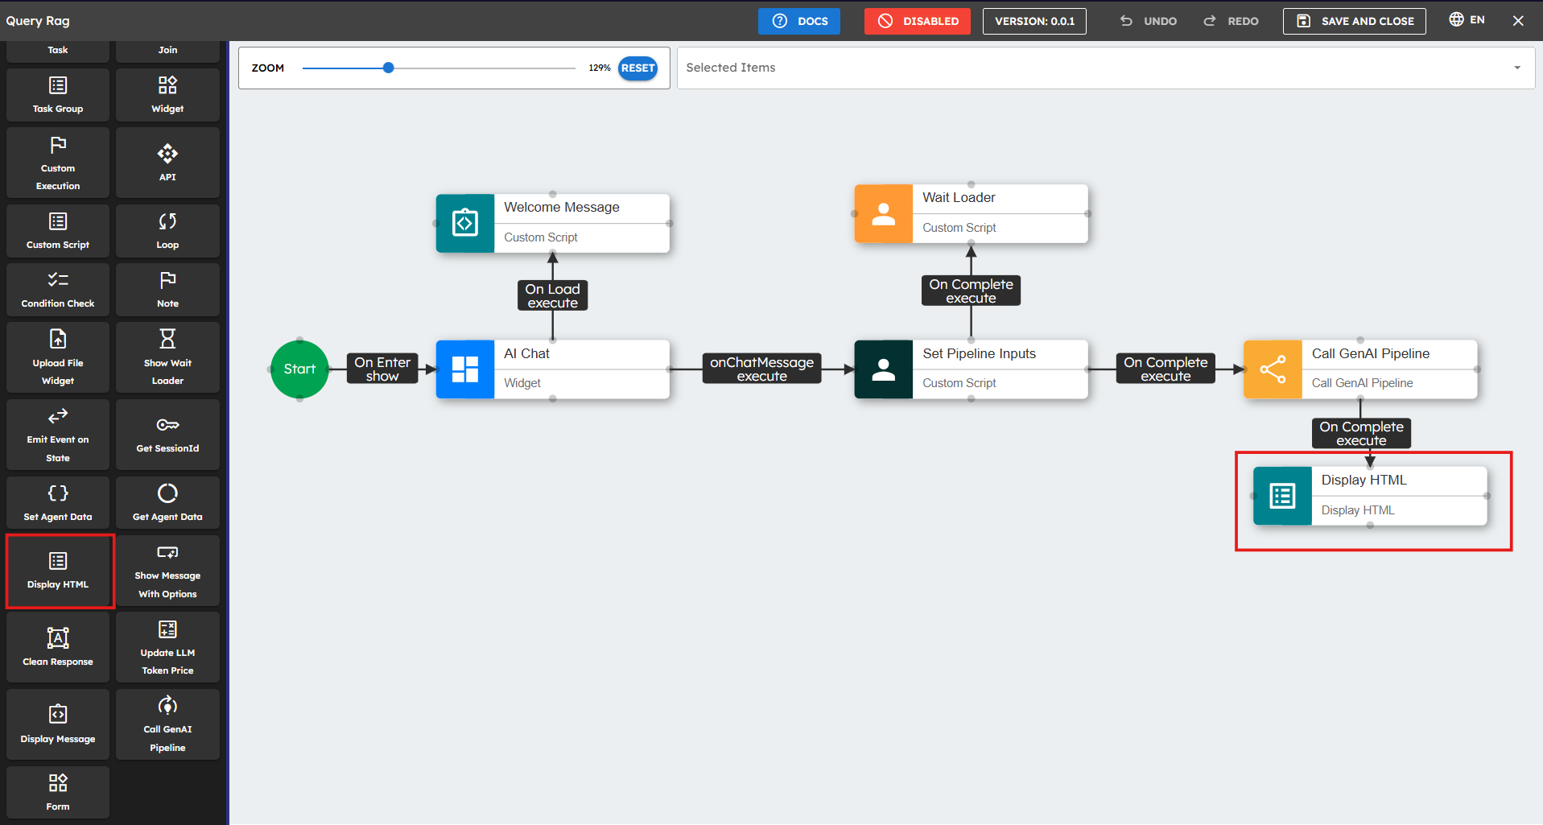Pick the Condition Check node tool
This screenshot has width=1543, height=825.
(x=58, y=290)
